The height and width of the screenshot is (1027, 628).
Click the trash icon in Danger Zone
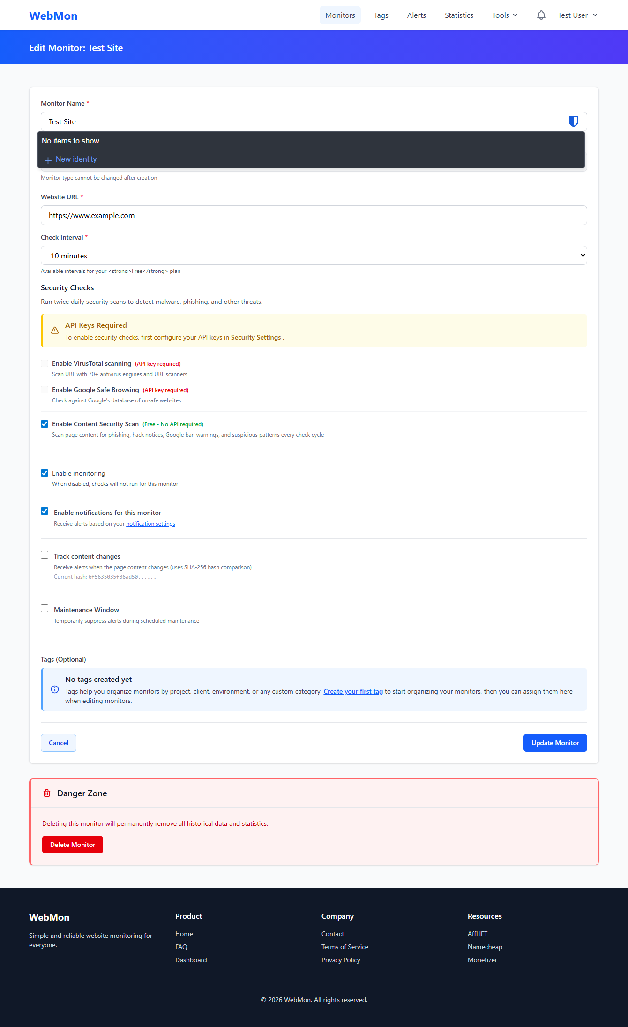coord(47,793)
